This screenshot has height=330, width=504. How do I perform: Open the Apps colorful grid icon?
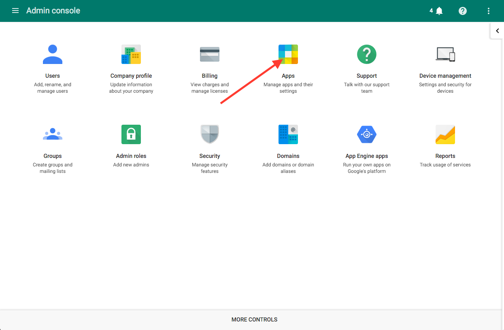pos(288,54)
